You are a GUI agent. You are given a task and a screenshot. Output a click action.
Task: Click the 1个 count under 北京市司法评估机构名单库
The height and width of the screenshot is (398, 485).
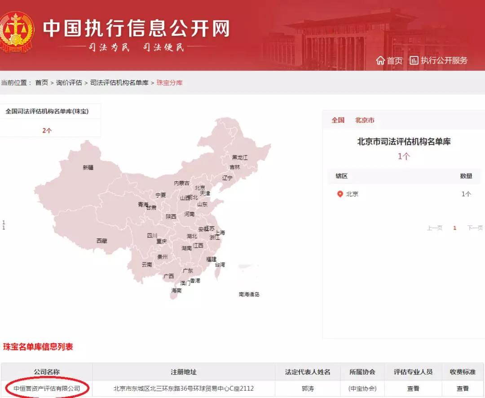404,156
